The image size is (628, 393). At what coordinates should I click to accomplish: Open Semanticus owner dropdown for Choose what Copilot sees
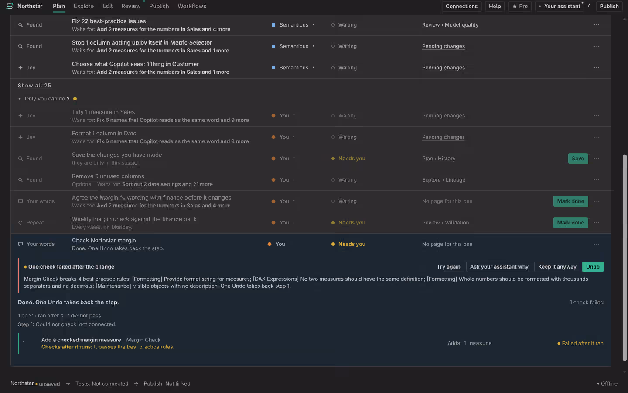pyautogui.click(x=293, y=68)
